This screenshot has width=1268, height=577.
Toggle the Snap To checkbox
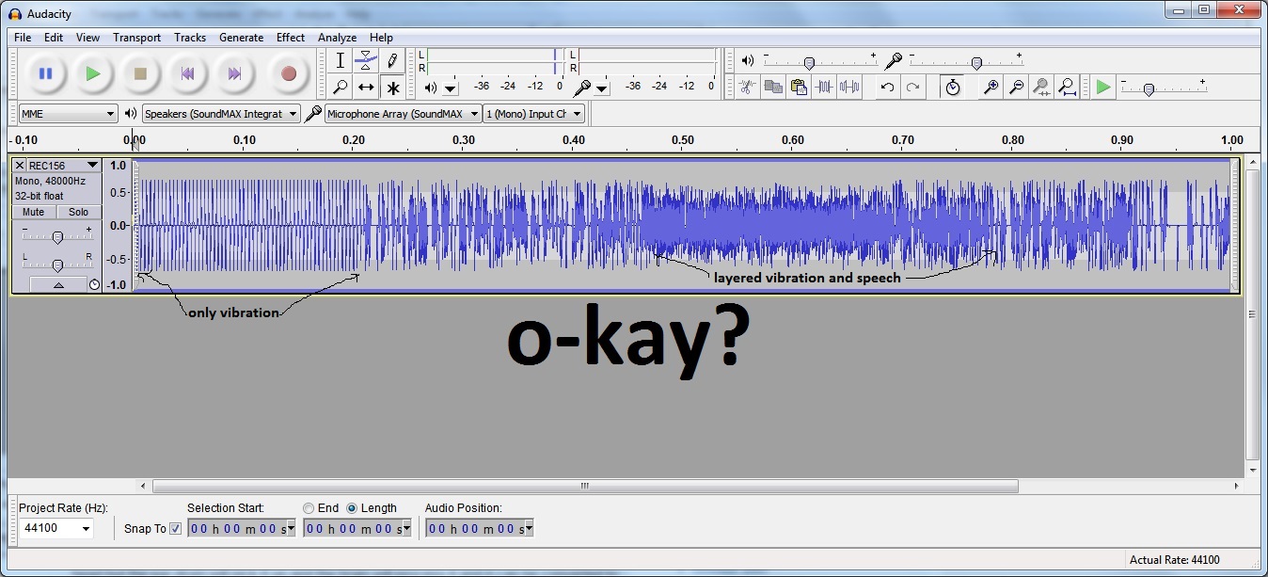[x=175, y=529]
